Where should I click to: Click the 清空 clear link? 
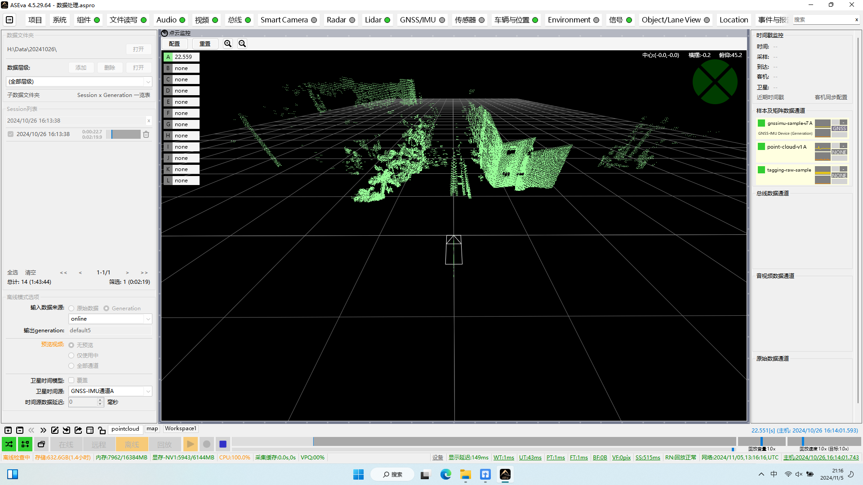click(x=31, y=273)
